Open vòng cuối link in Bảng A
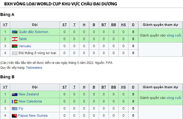Image resolution: width=183 pixels, height=119 pixels. point(174,35)
